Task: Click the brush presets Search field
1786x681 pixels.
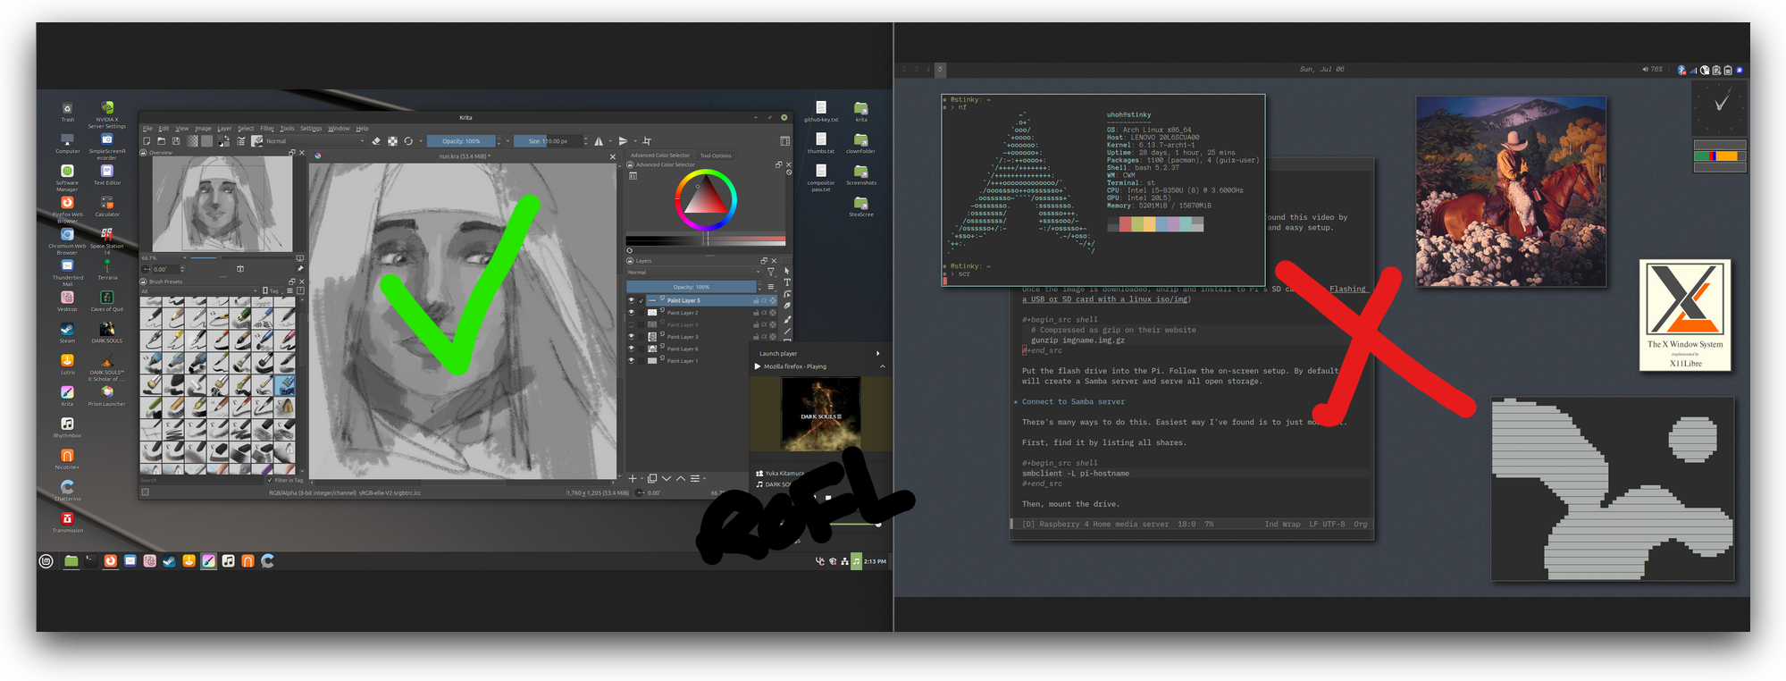Action: 201,480
